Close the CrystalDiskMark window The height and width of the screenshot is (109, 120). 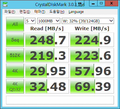tap(112, 3)
